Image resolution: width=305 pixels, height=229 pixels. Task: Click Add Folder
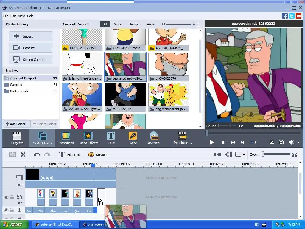pos(17,124)
